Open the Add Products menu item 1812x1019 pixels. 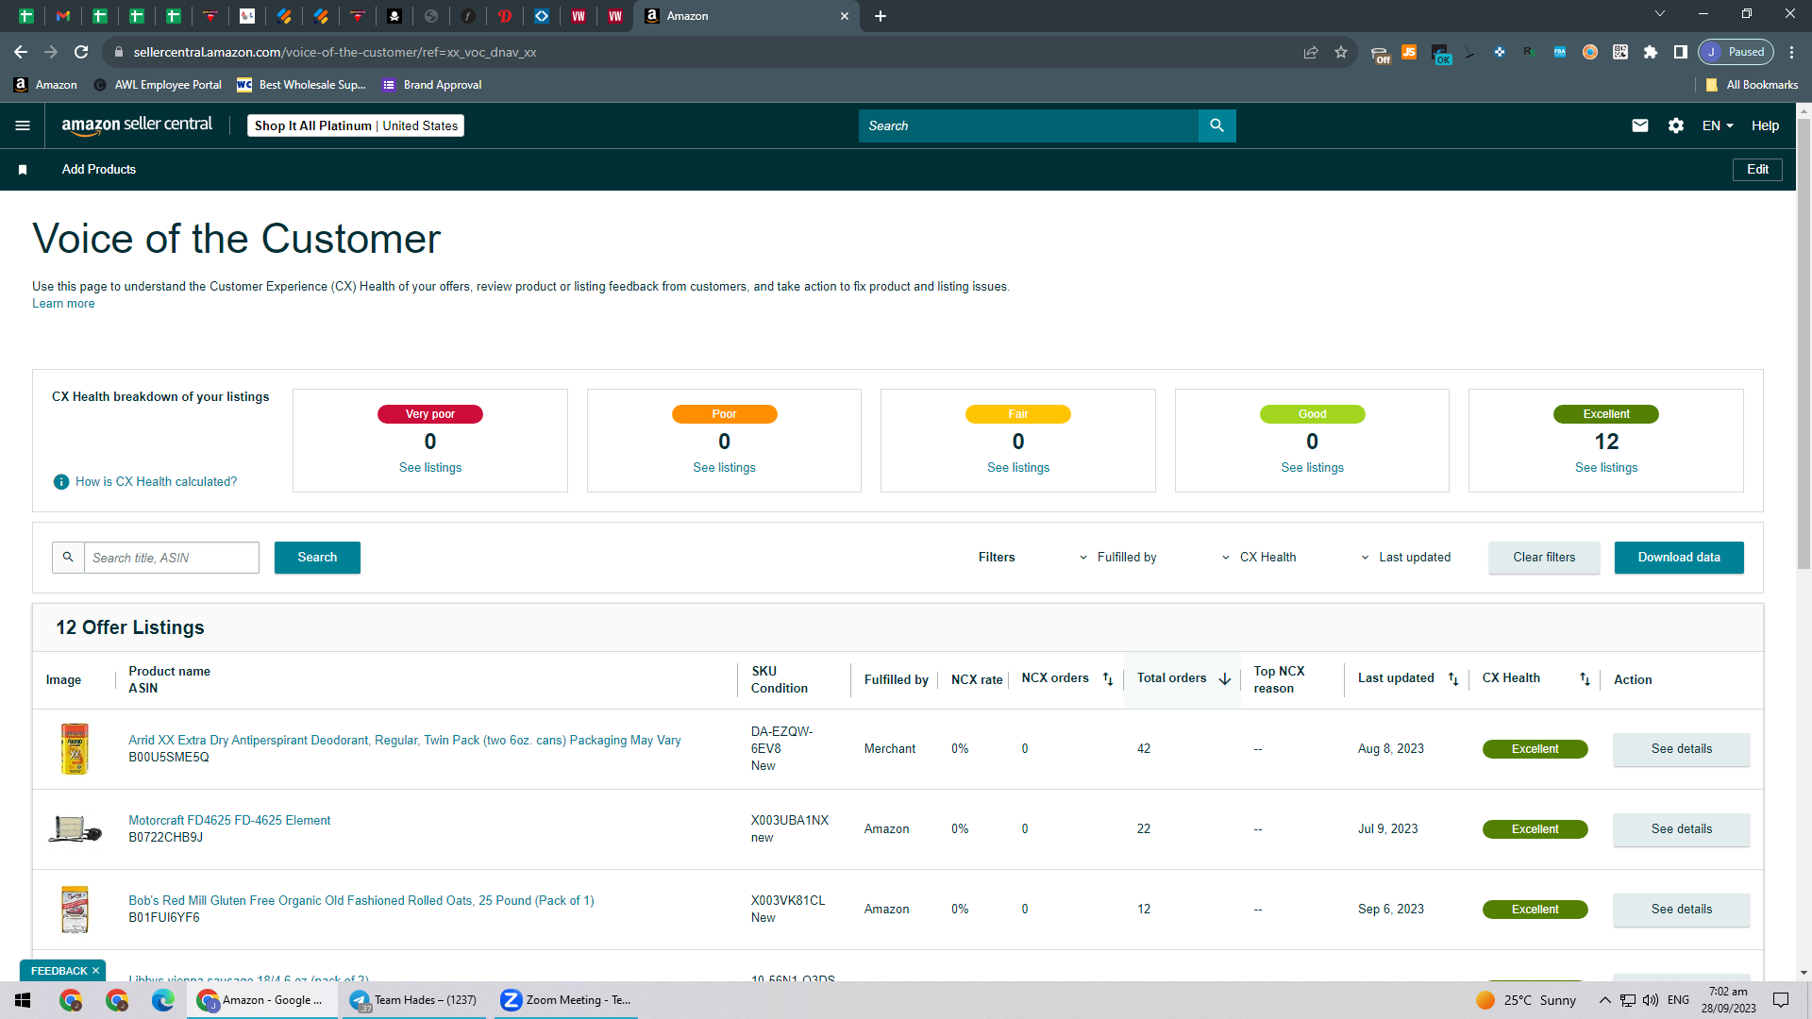99,170
